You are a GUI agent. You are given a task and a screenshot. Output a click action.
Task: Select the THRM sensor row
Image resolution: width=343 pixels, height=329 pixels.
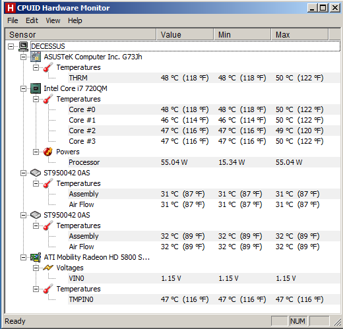(x=204, y=78)
